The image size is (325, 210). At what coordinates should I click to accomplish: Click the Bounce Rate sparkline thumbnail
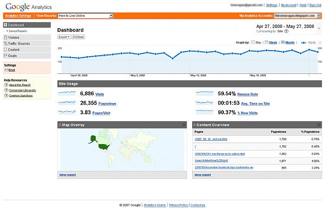204,93
